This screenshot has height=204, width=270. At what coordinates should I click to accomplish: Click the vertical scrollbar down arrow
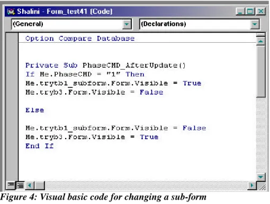pyautogui.click(x=261, y=177)
